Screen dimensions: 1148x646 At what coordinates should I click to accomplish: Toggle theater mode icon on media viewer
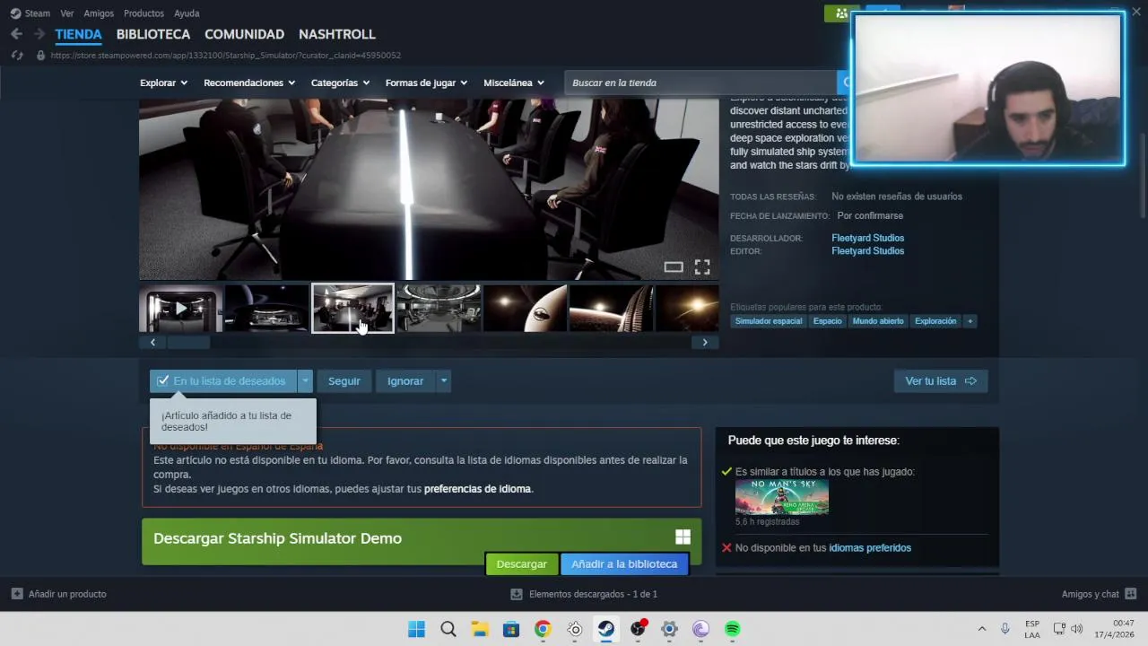point(673,266)
